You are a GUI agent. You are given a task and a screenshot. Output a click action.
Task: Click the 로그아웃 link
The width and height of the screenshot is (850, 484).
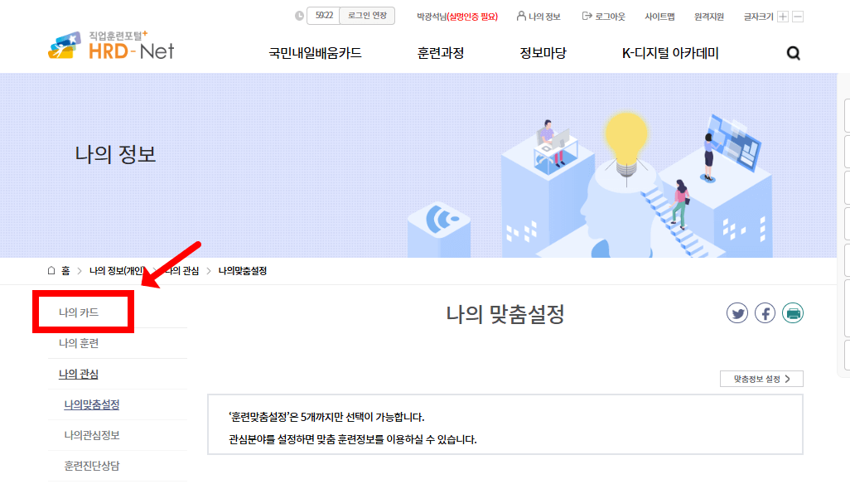[603, 17]
